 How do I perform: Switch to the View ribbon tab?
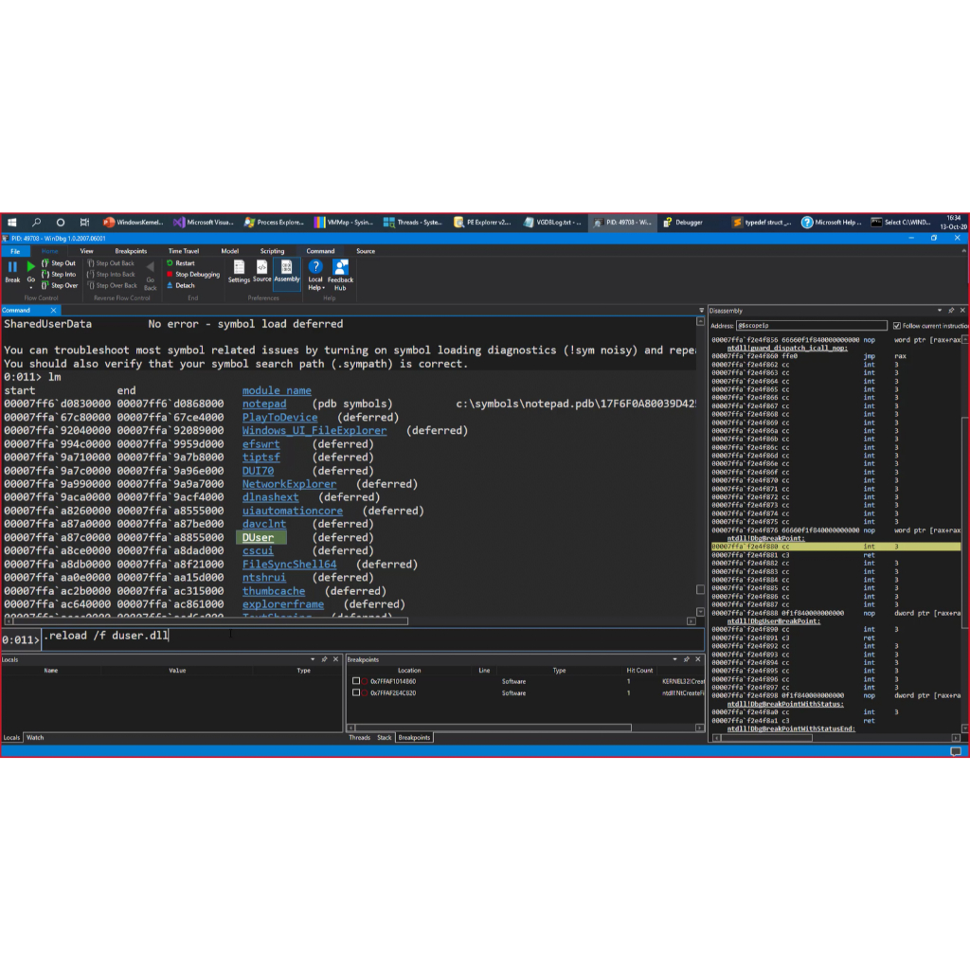pyautogui.click(x=86, y=251)
